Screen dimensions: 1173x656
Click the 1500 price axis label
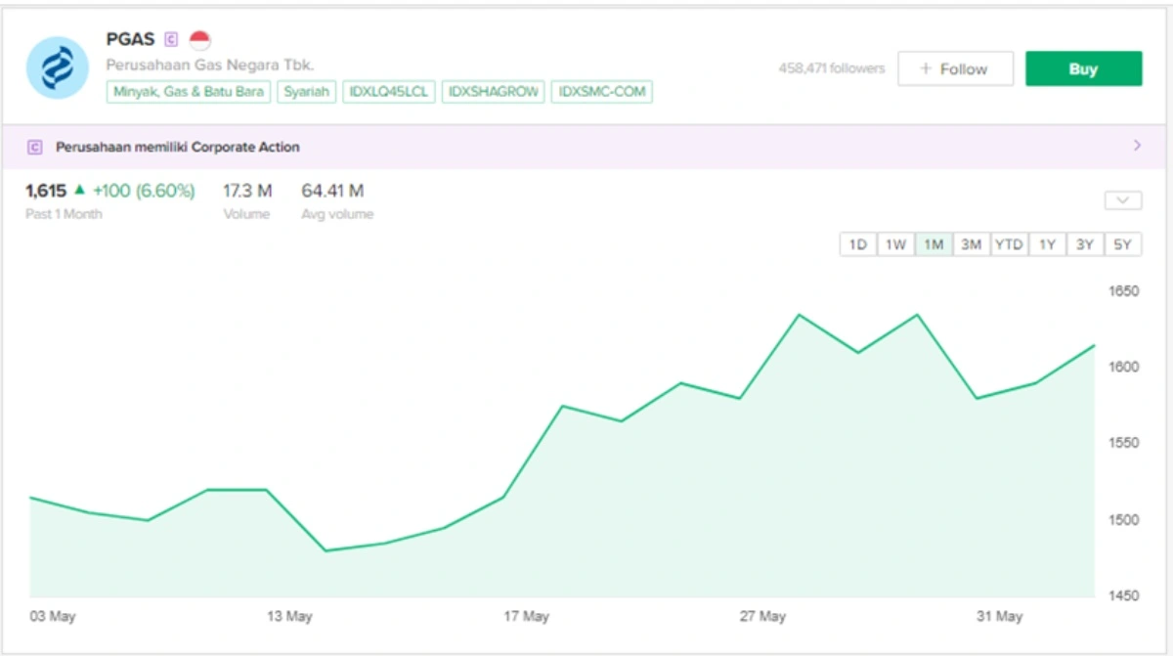1123,519
